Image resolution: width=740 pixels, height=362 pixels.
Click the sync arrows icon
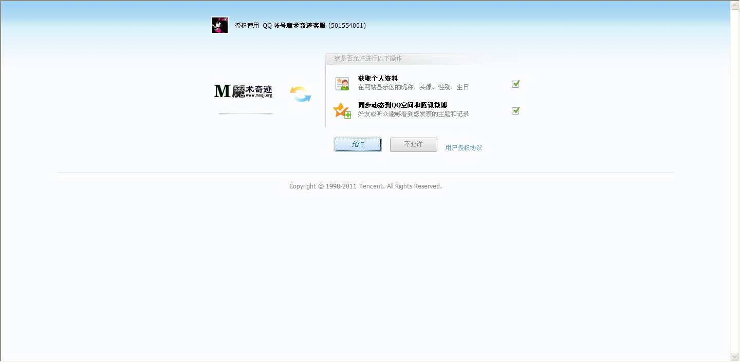(x=301, y=94)
